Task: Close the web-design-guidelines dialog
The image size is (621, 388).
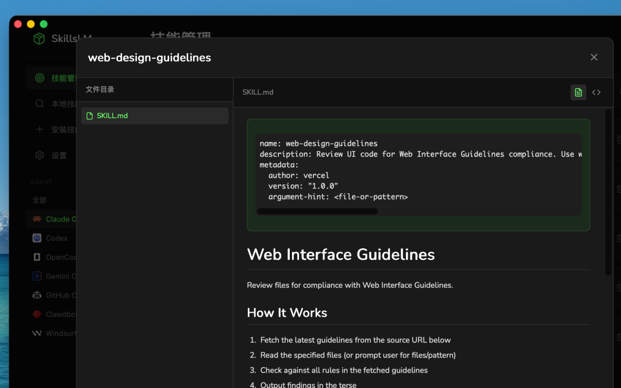Action: 593,57
